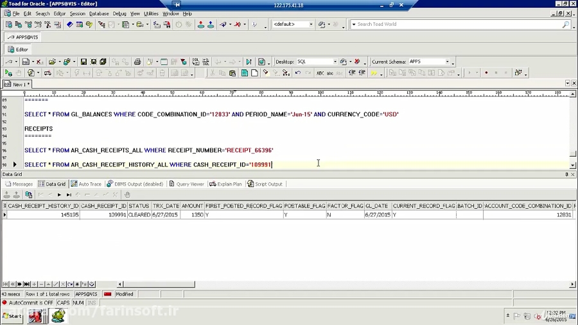Screen dimensions: 578x325
Task: Click the uppercase ABC conversion icon
Action: [320, 73]
